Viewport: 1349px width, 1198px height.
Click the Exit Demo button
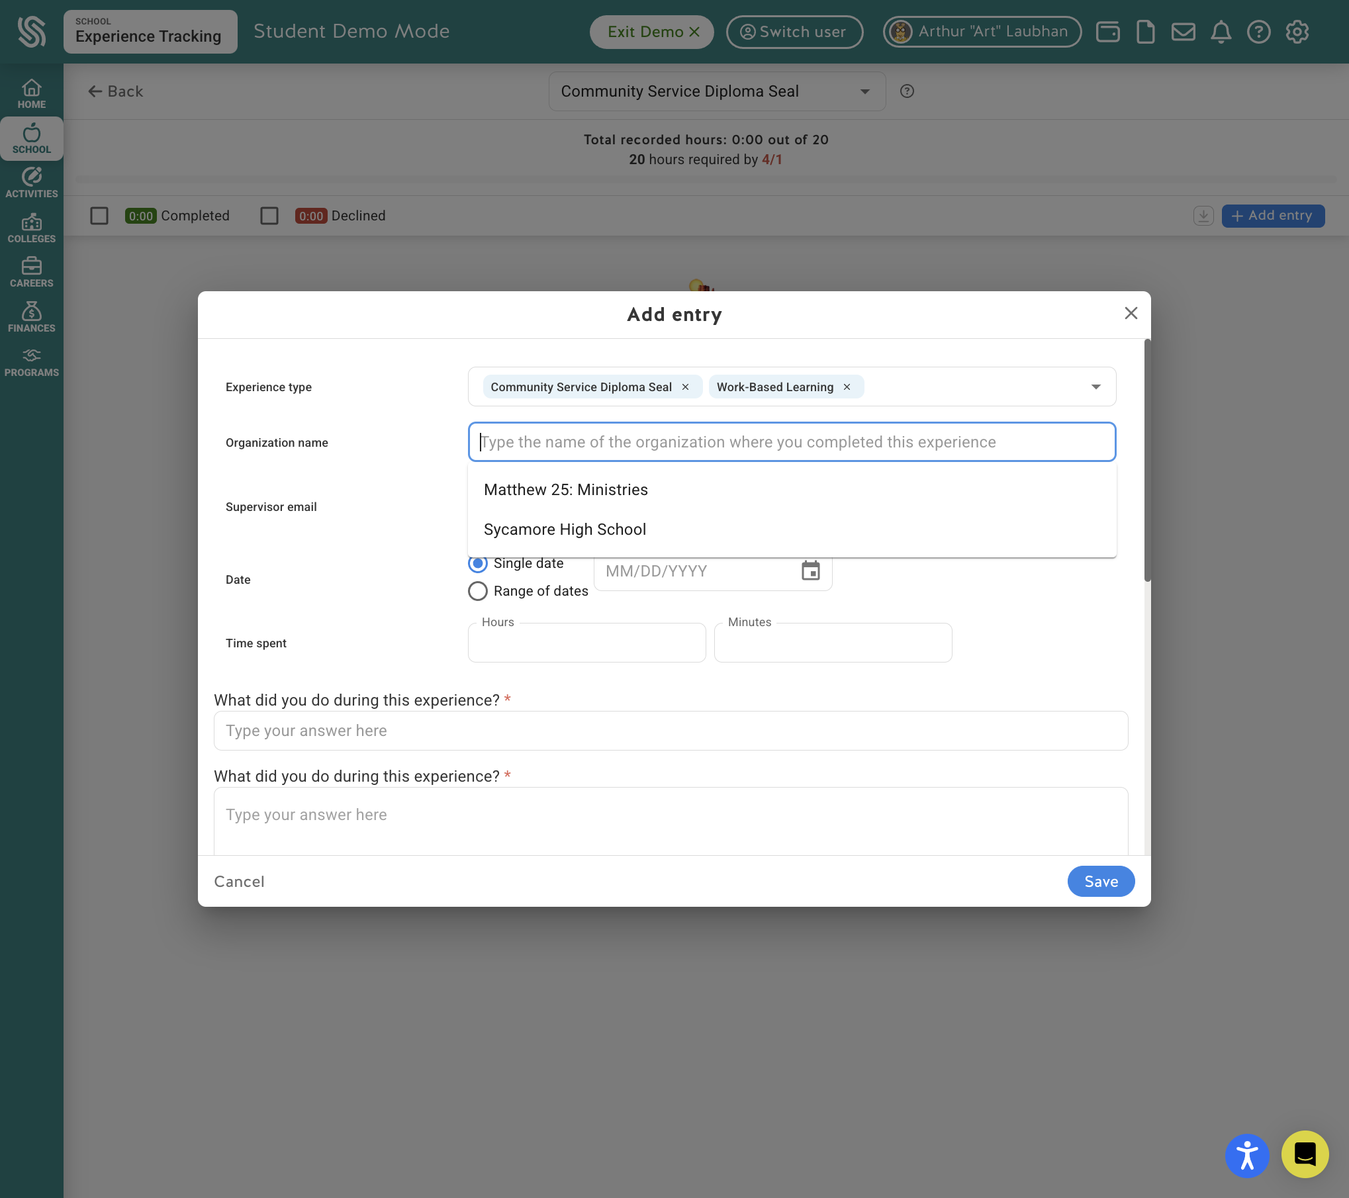651,32
